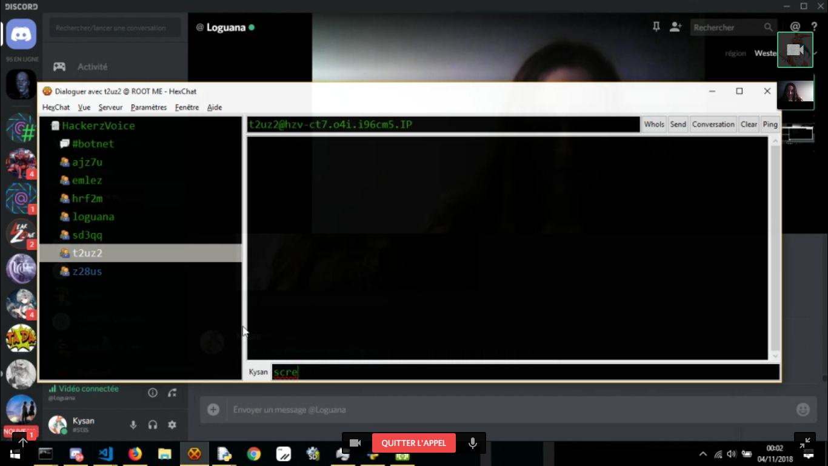
Task: Launch Firefox from the taskbar
Action: (x=135, y=454)
